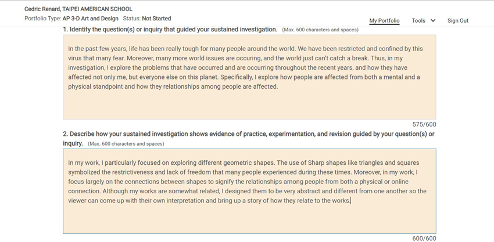Click the 600/600 character counter
The width and height of the screenshot is (494, 242).
(x=424, y=238)
